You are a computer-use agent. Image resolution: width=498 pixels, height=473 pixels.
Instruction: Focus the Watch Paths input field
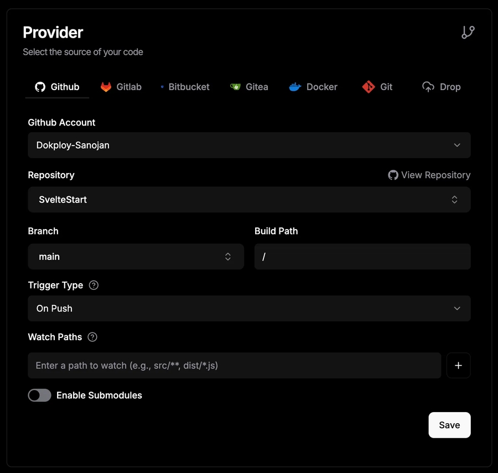coord(234,365)
